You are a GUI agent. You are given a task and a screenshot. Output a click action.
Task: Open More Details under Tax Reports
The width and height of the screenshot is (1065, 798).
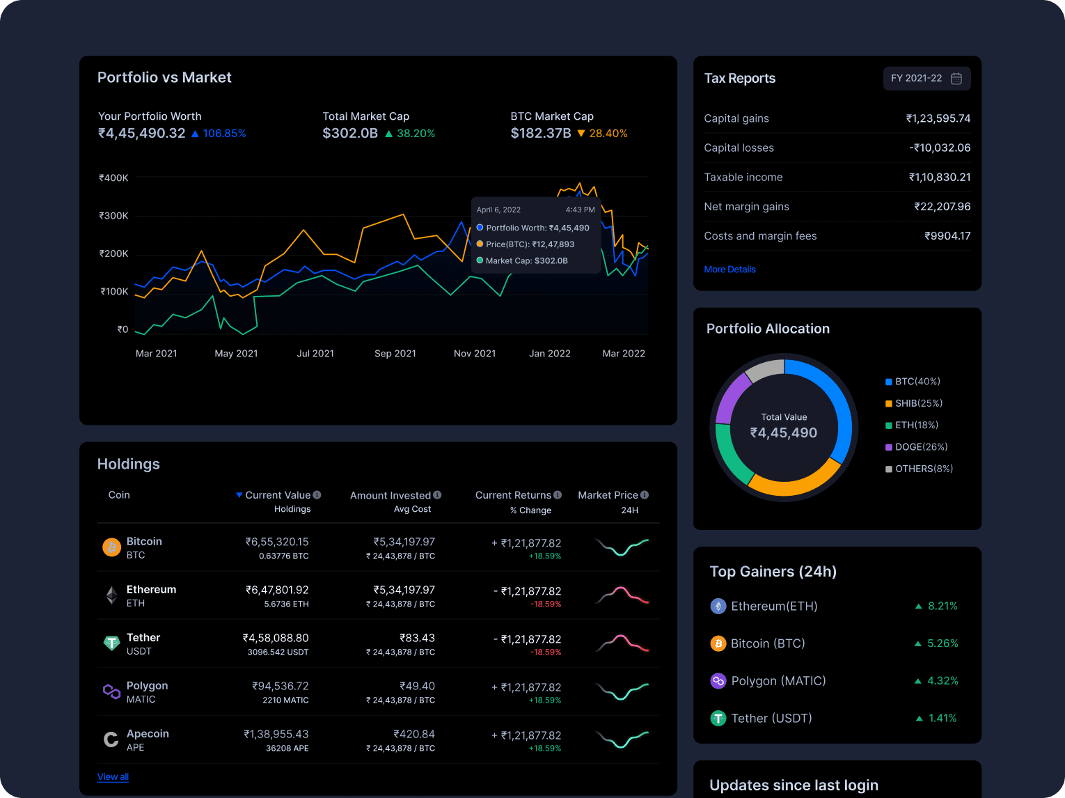click(x=729, y=269)
